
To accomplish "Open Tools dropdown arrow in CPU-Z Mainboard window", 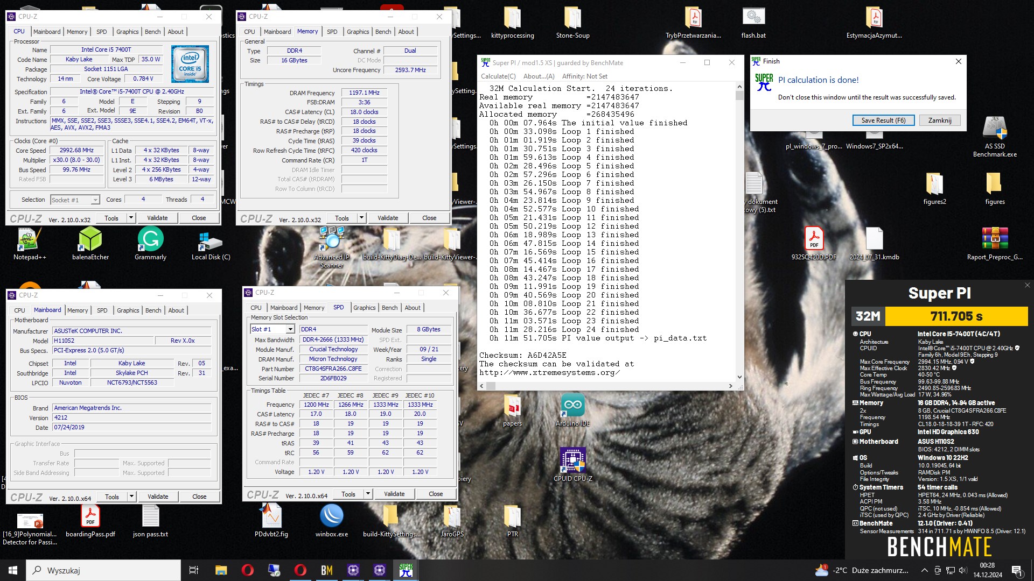I will (x=131, y=497).
